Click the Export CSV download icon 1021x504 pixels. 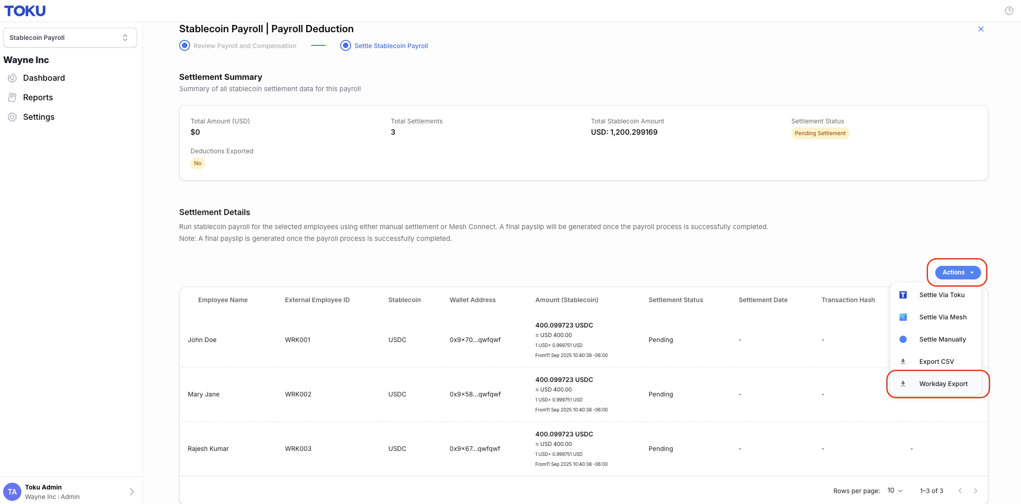point(903,362)
